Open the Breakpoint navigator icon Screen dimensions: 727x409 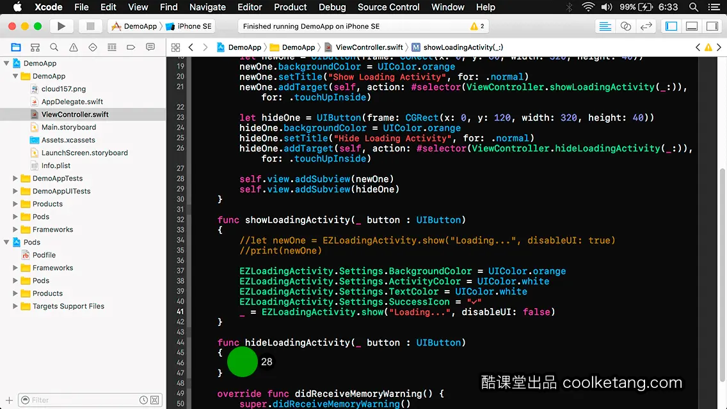point(131,47)
